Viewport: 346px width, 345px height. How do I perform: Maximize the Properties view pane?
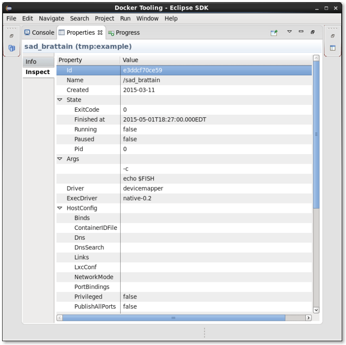click(x=312, y=32)
